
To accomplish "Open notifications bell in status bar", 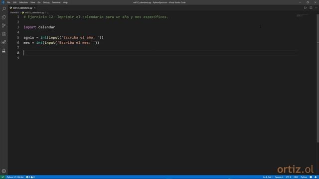I will pyautogui.click(x=316, y=177).
